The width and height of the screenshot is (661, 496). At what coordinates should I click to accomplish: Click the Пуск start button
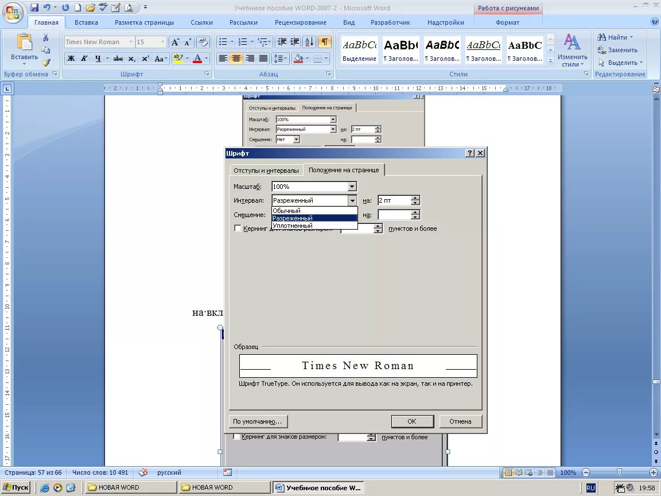click(x=16, y=487)
